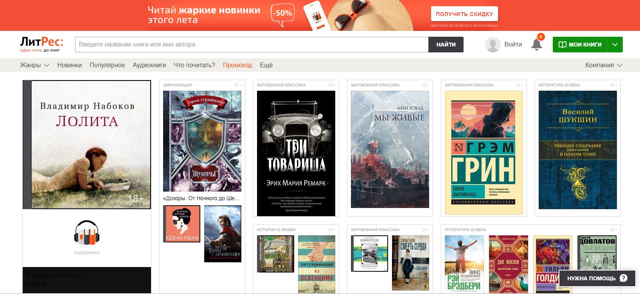The height and width of the screenshot is (294, 640).
Task: Open the Грэм Грин card menu icon
Action: (x=520, y=85)
